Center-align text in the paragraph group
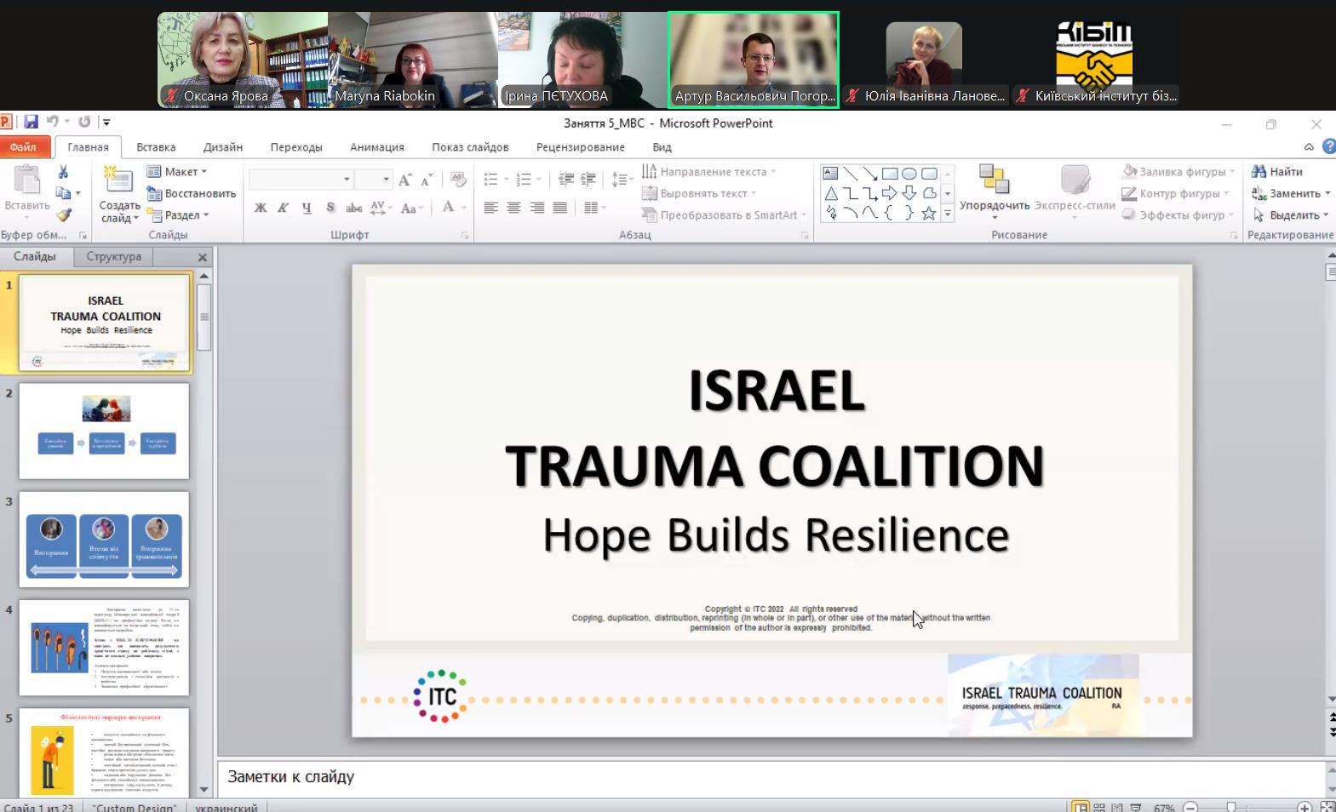Screen dimensions: 1336x812 [513, 208]
